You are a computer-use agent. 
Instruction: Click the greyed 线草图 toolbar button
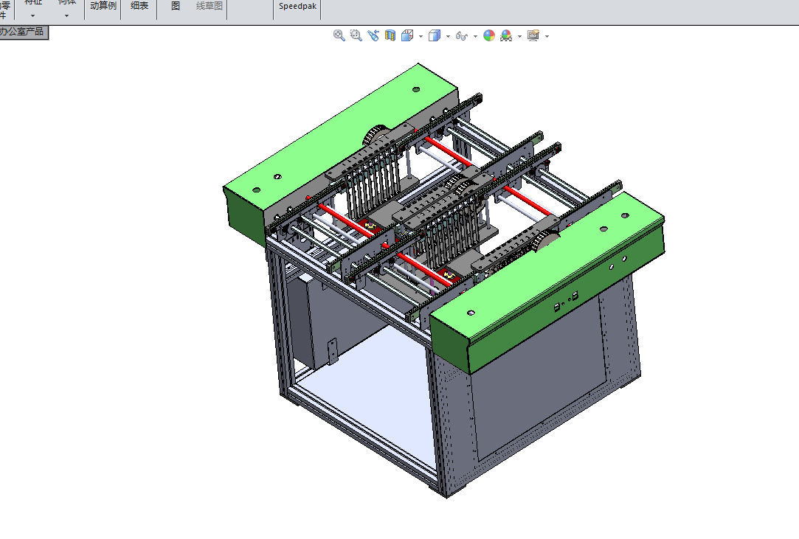click(210, 7)
